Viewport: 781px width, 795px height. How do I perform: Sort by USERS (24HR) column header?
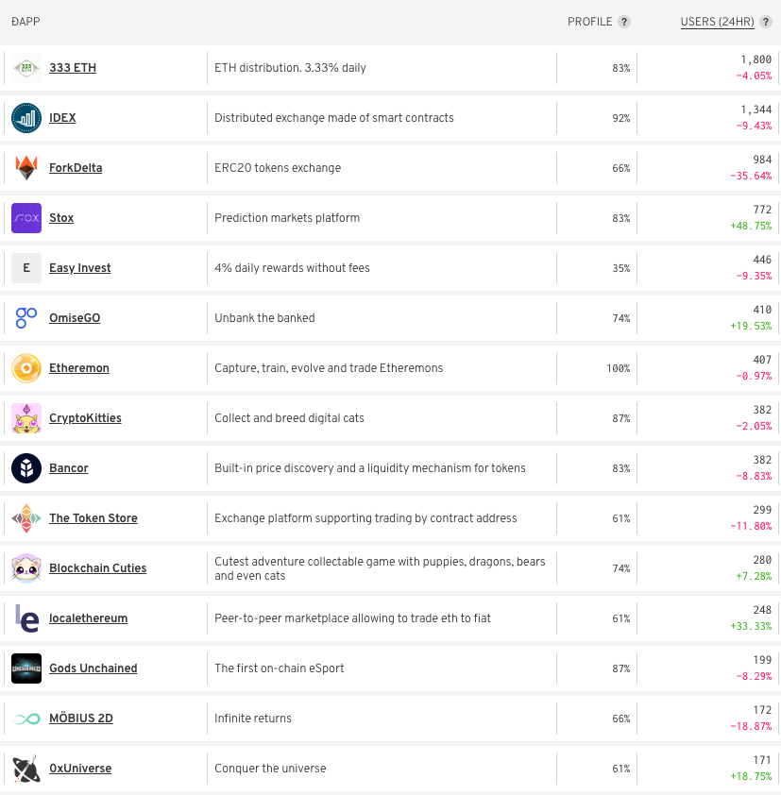pos(717,22)
